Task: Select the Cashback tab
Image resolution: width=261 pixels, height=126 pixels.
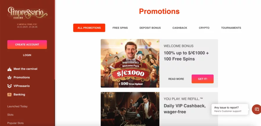Action: click(x=180, y=28)
